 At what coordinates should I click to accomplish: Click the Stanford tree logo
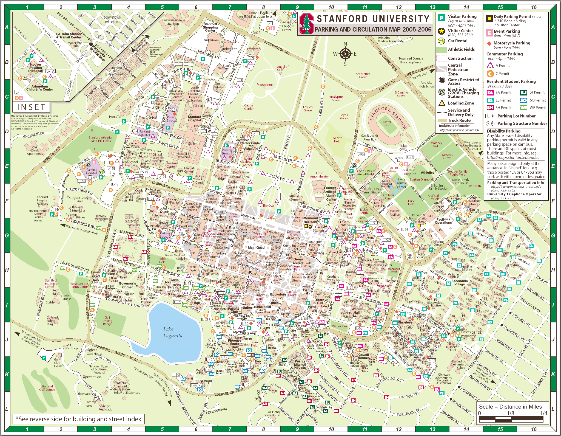coord(306,24)
